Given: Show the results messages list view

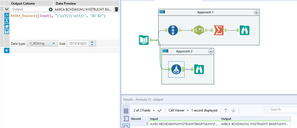Looking at the screenshot, I should (126, 111).
